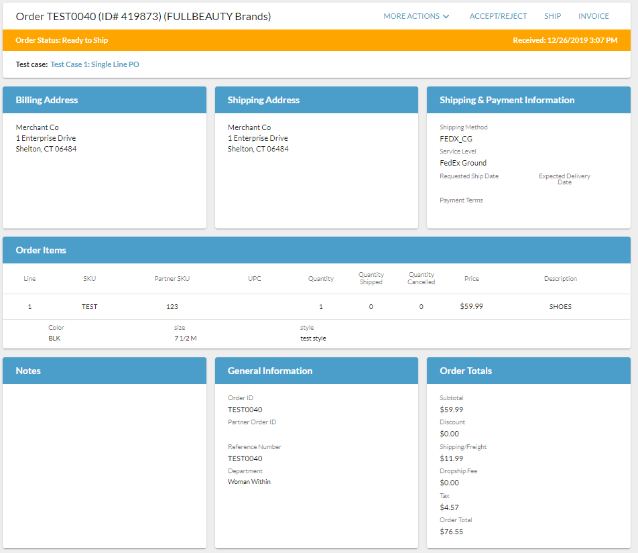The image size is (638, 553).
Task: Click the FedEx Ground service level value
Action: [x=463, y=163]
